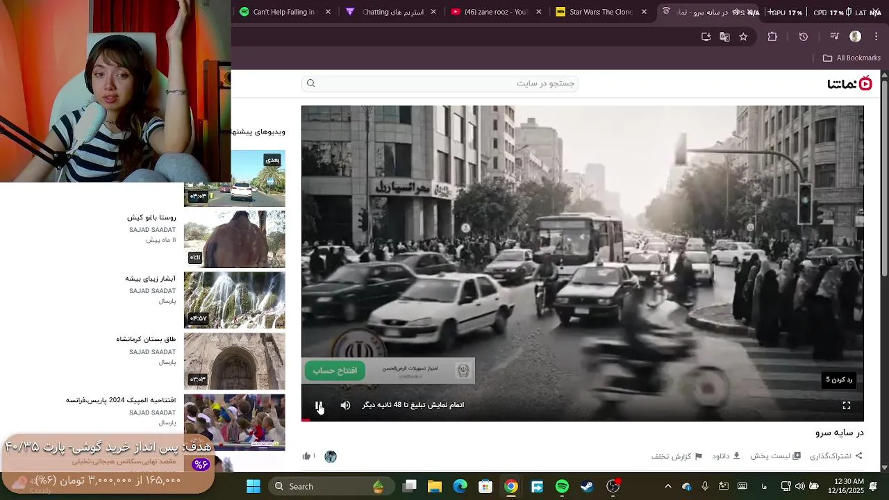Image resolution: width=889 pixels, height=500 pixels.
Task: Pause the video with the pause button
Action: [x=318, y=406]
